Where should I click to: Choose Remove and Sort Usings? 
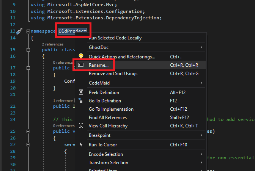[x=113, y=74]
